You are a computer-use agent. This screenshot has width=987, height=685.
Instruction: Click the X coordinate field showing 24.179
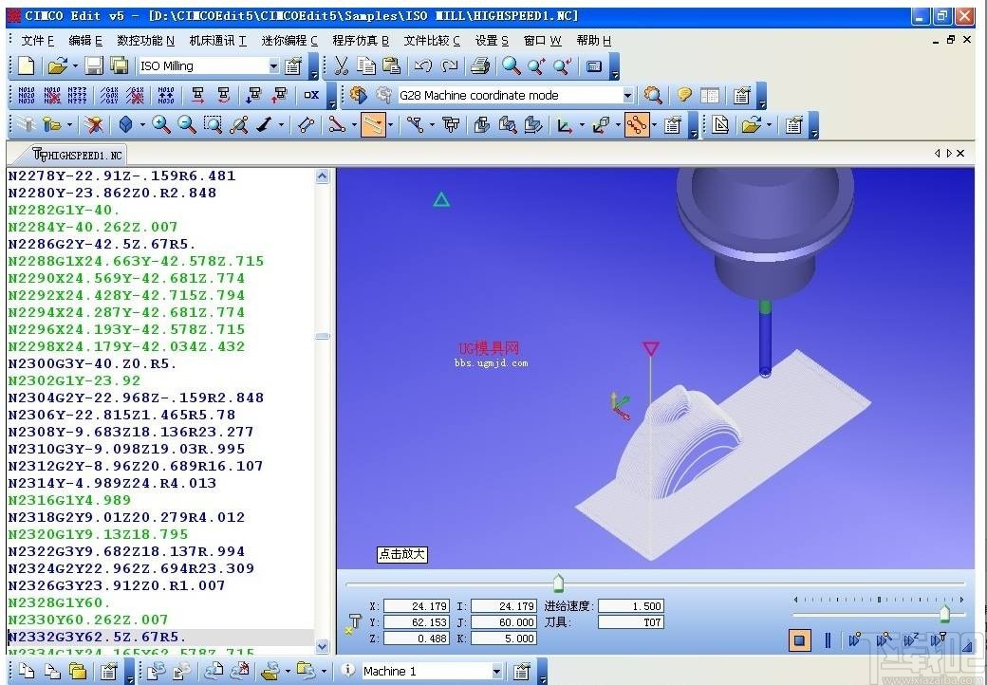[416, 606]
